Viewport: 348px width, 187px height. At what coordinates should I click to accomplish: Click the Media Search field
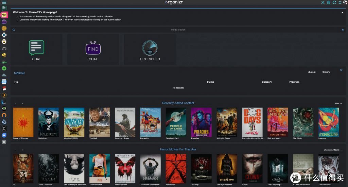click(x=178, y=30)
